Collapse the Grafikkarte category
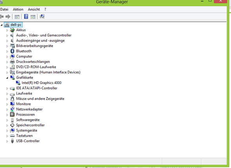Image resolution: width=231 pixels, height=168 pixels. (x=7, y=78)
